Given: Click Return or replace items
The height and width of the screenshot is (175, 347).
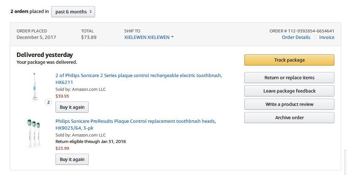Looking at the screenshot, I should [289, 77].
